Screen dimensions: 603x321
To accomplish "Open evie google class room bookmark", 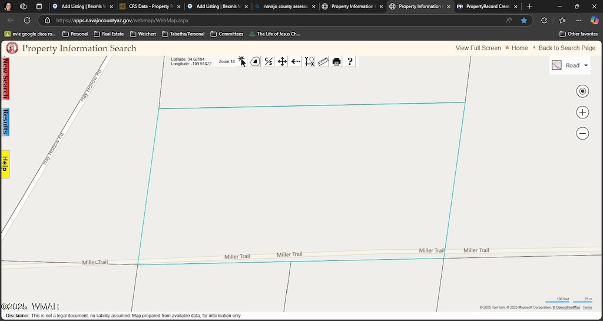I will 30,34.
